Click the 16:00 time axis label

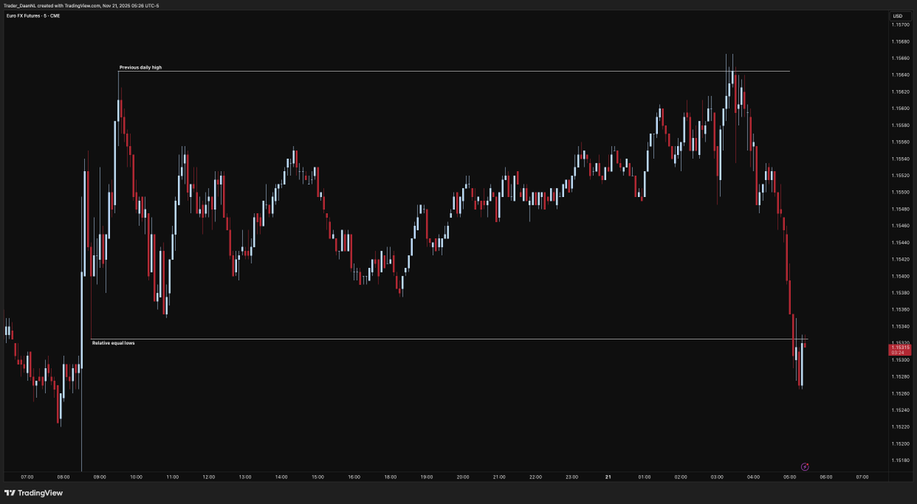354,477
